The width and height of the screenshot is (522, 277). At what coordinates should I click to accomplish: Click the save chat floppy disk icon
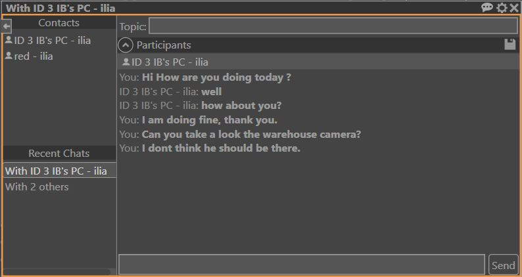pyautogui.click(x=510, y=45)
